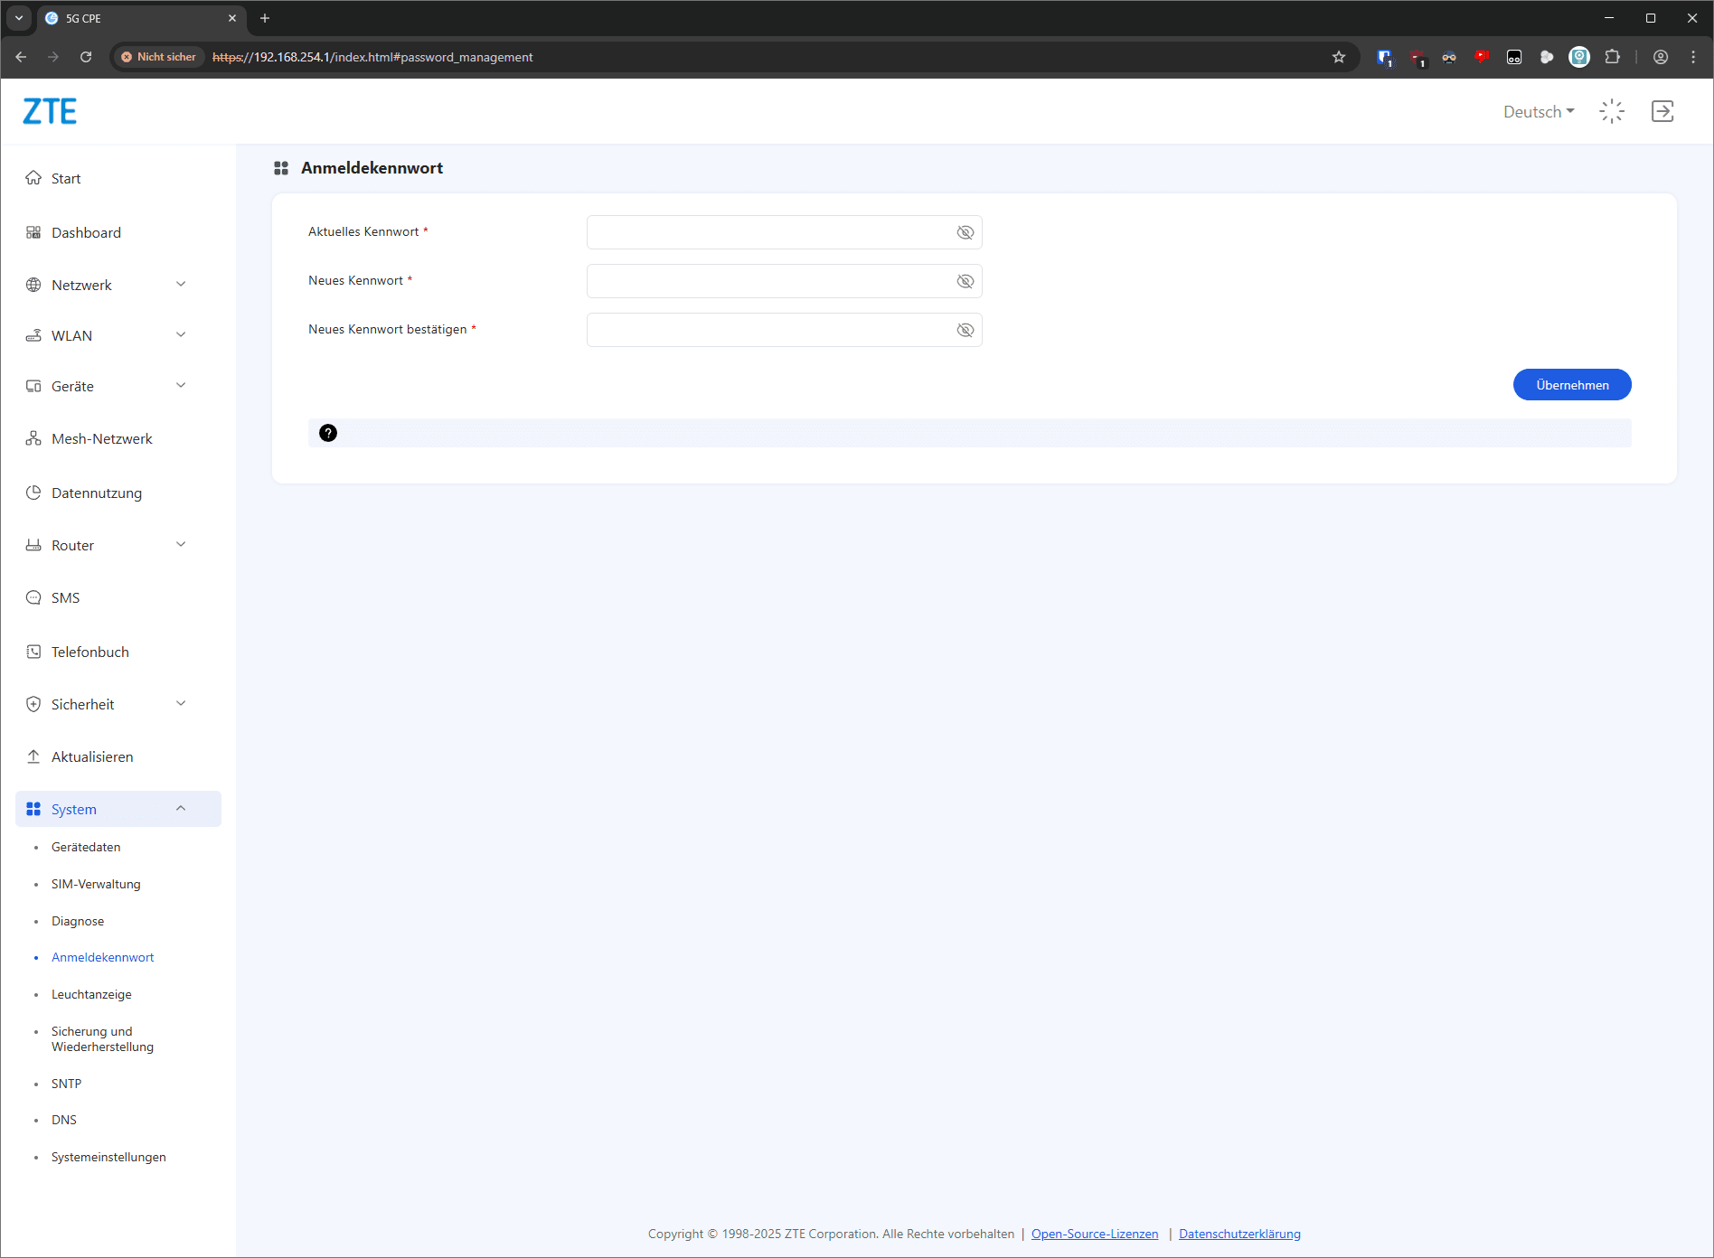This screenshot has height=1258, width=1714.
Task: Open the browser extensions puzzle icon
Action: pos(1612,57)
